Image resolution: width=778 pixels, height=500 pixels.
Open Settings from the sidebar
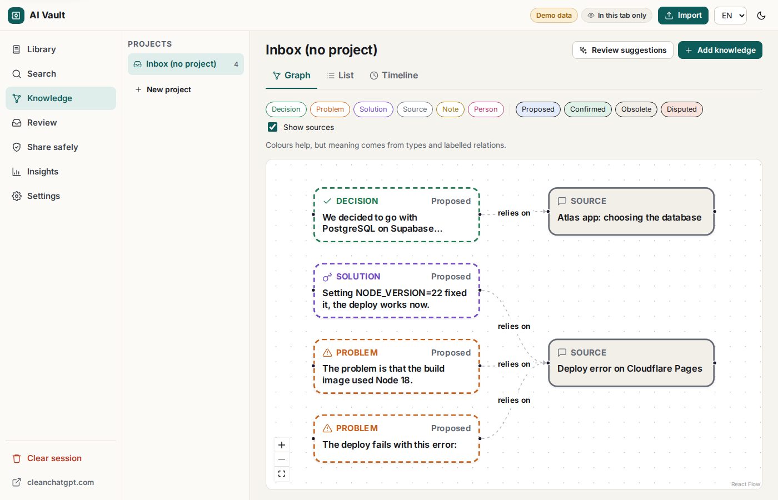coord(61,196)
